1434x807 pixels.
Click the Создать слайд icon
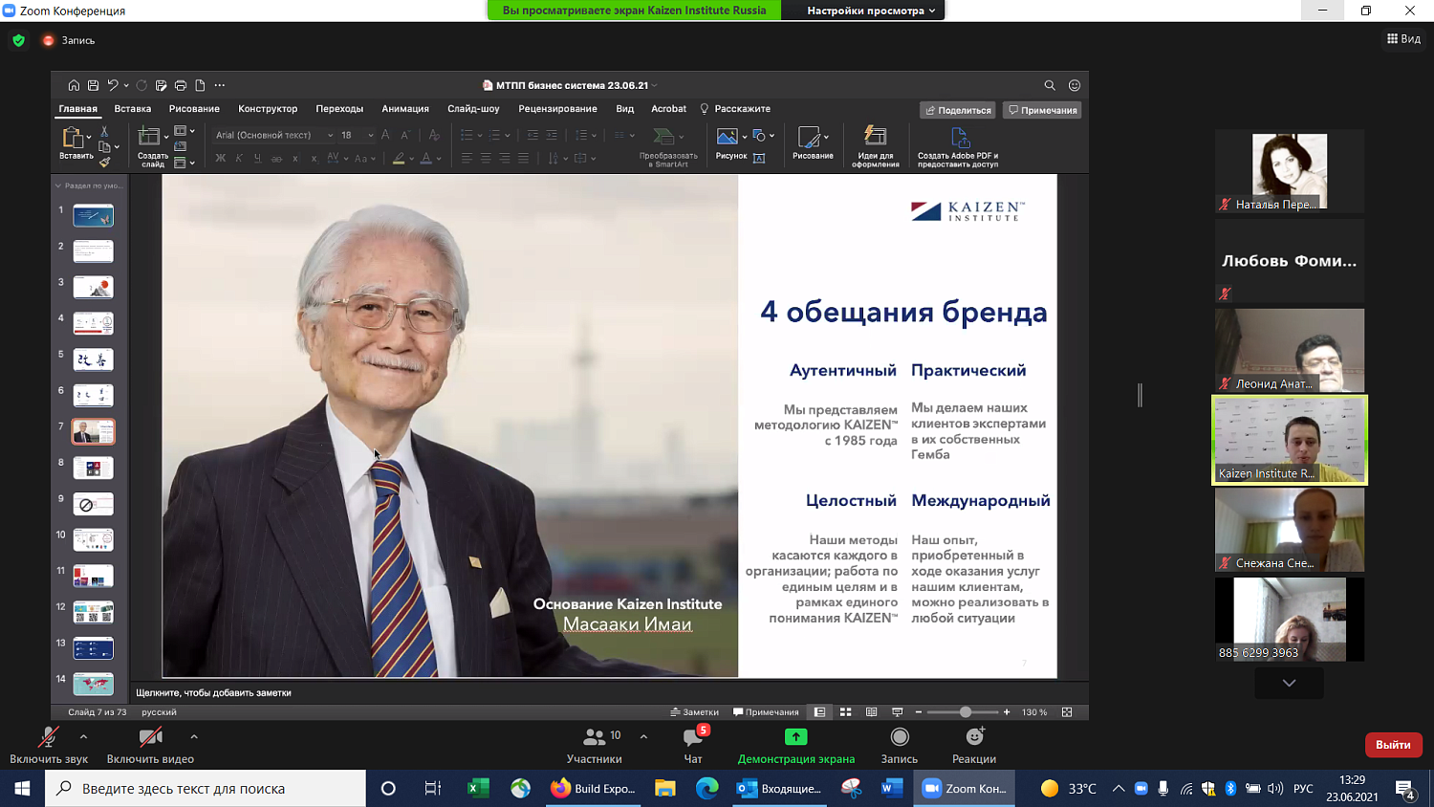click(x=149, y=137)
